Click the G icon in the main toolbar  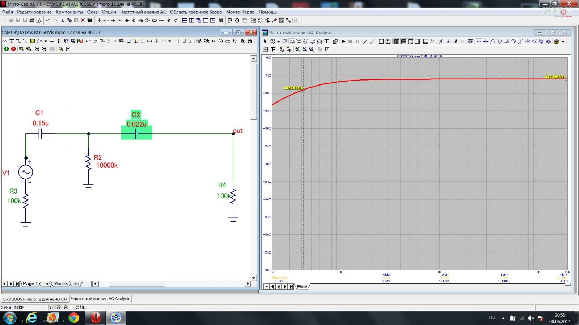point(237,20)
